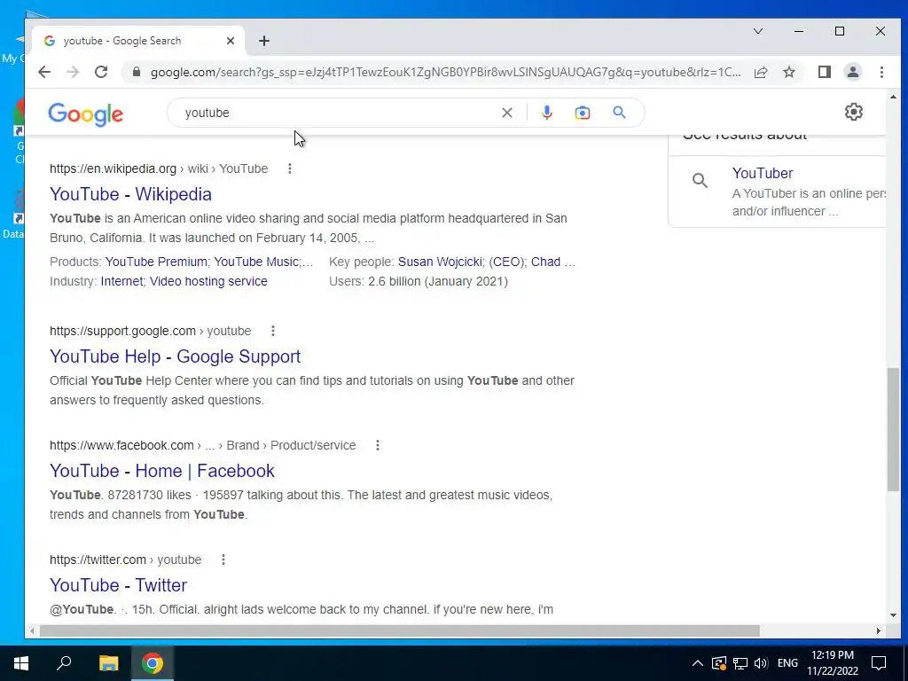Open the YouTuber related result
This screenshot has width=908, height=681.
[x=762, y=173]
